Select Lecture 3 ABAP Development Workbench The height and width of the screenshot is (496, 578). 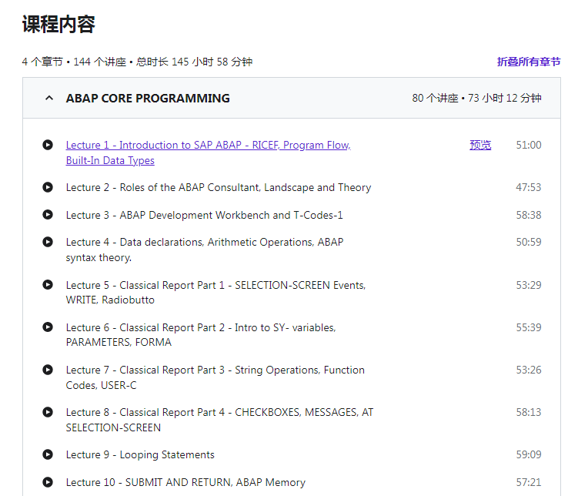coord(204,215)
